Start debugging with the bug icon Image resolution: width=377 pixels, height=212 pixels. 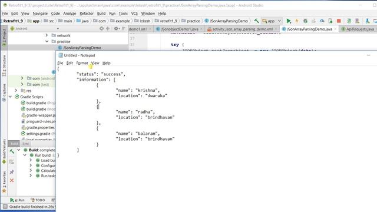tap(305, 21)
